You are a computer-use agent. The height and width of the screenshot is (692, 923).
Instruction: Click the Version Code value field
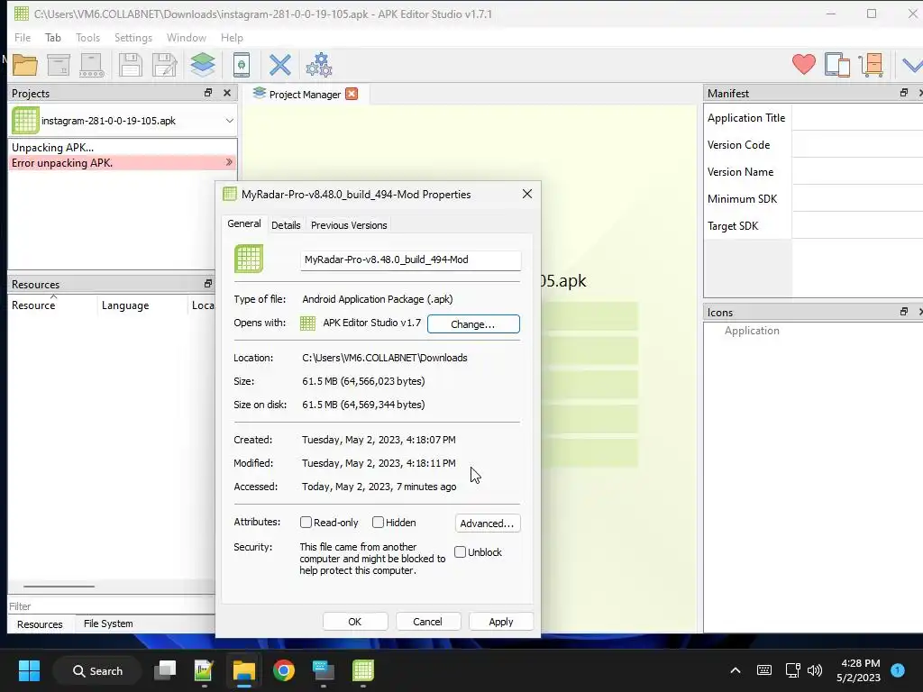pyautogui.click(x=858, y=145)
